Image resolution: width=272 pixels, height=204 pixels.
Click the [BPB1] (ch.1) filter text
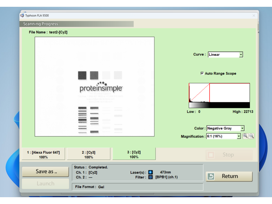coord(167,177)
